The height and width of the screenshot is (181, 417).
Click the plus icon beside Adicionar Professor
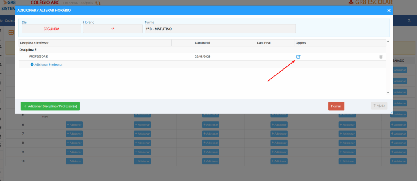32,64
